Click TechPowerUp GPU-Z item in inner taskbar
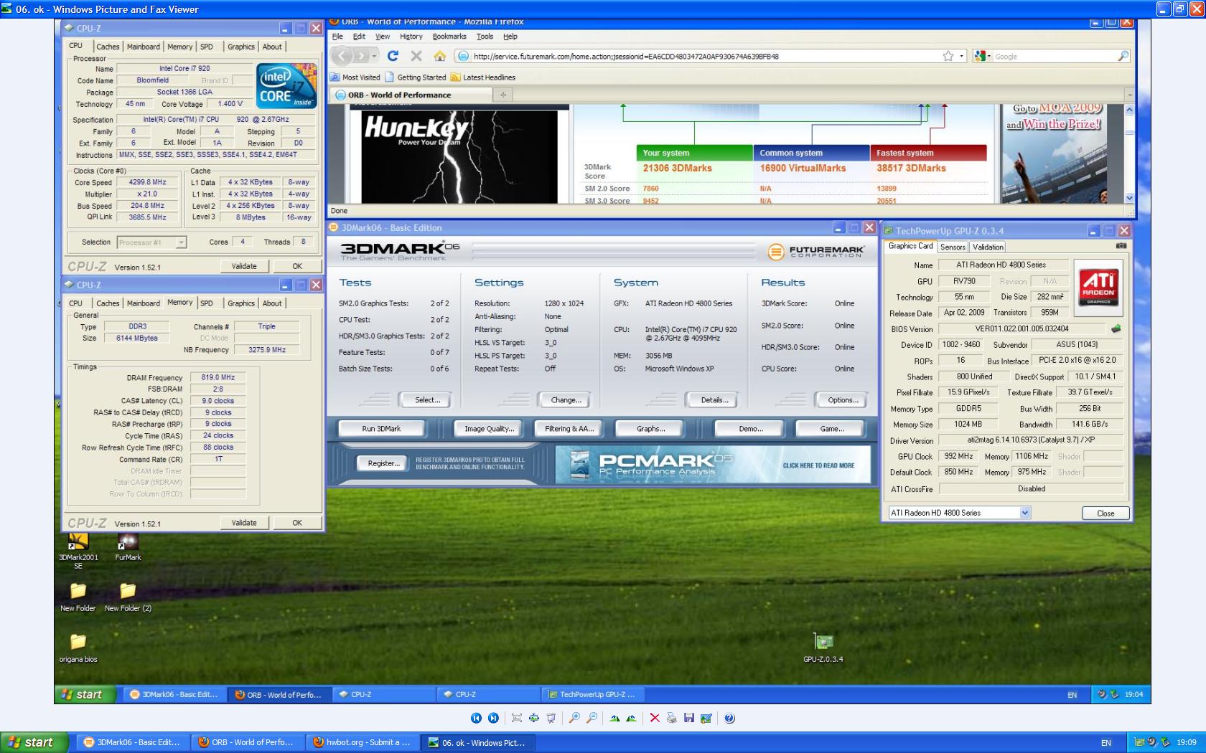Viewport: 1206px width, 753px height. 593,694
